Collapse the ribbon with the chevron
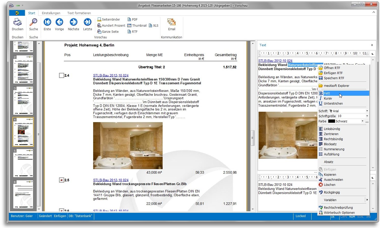 pos(373,12)
